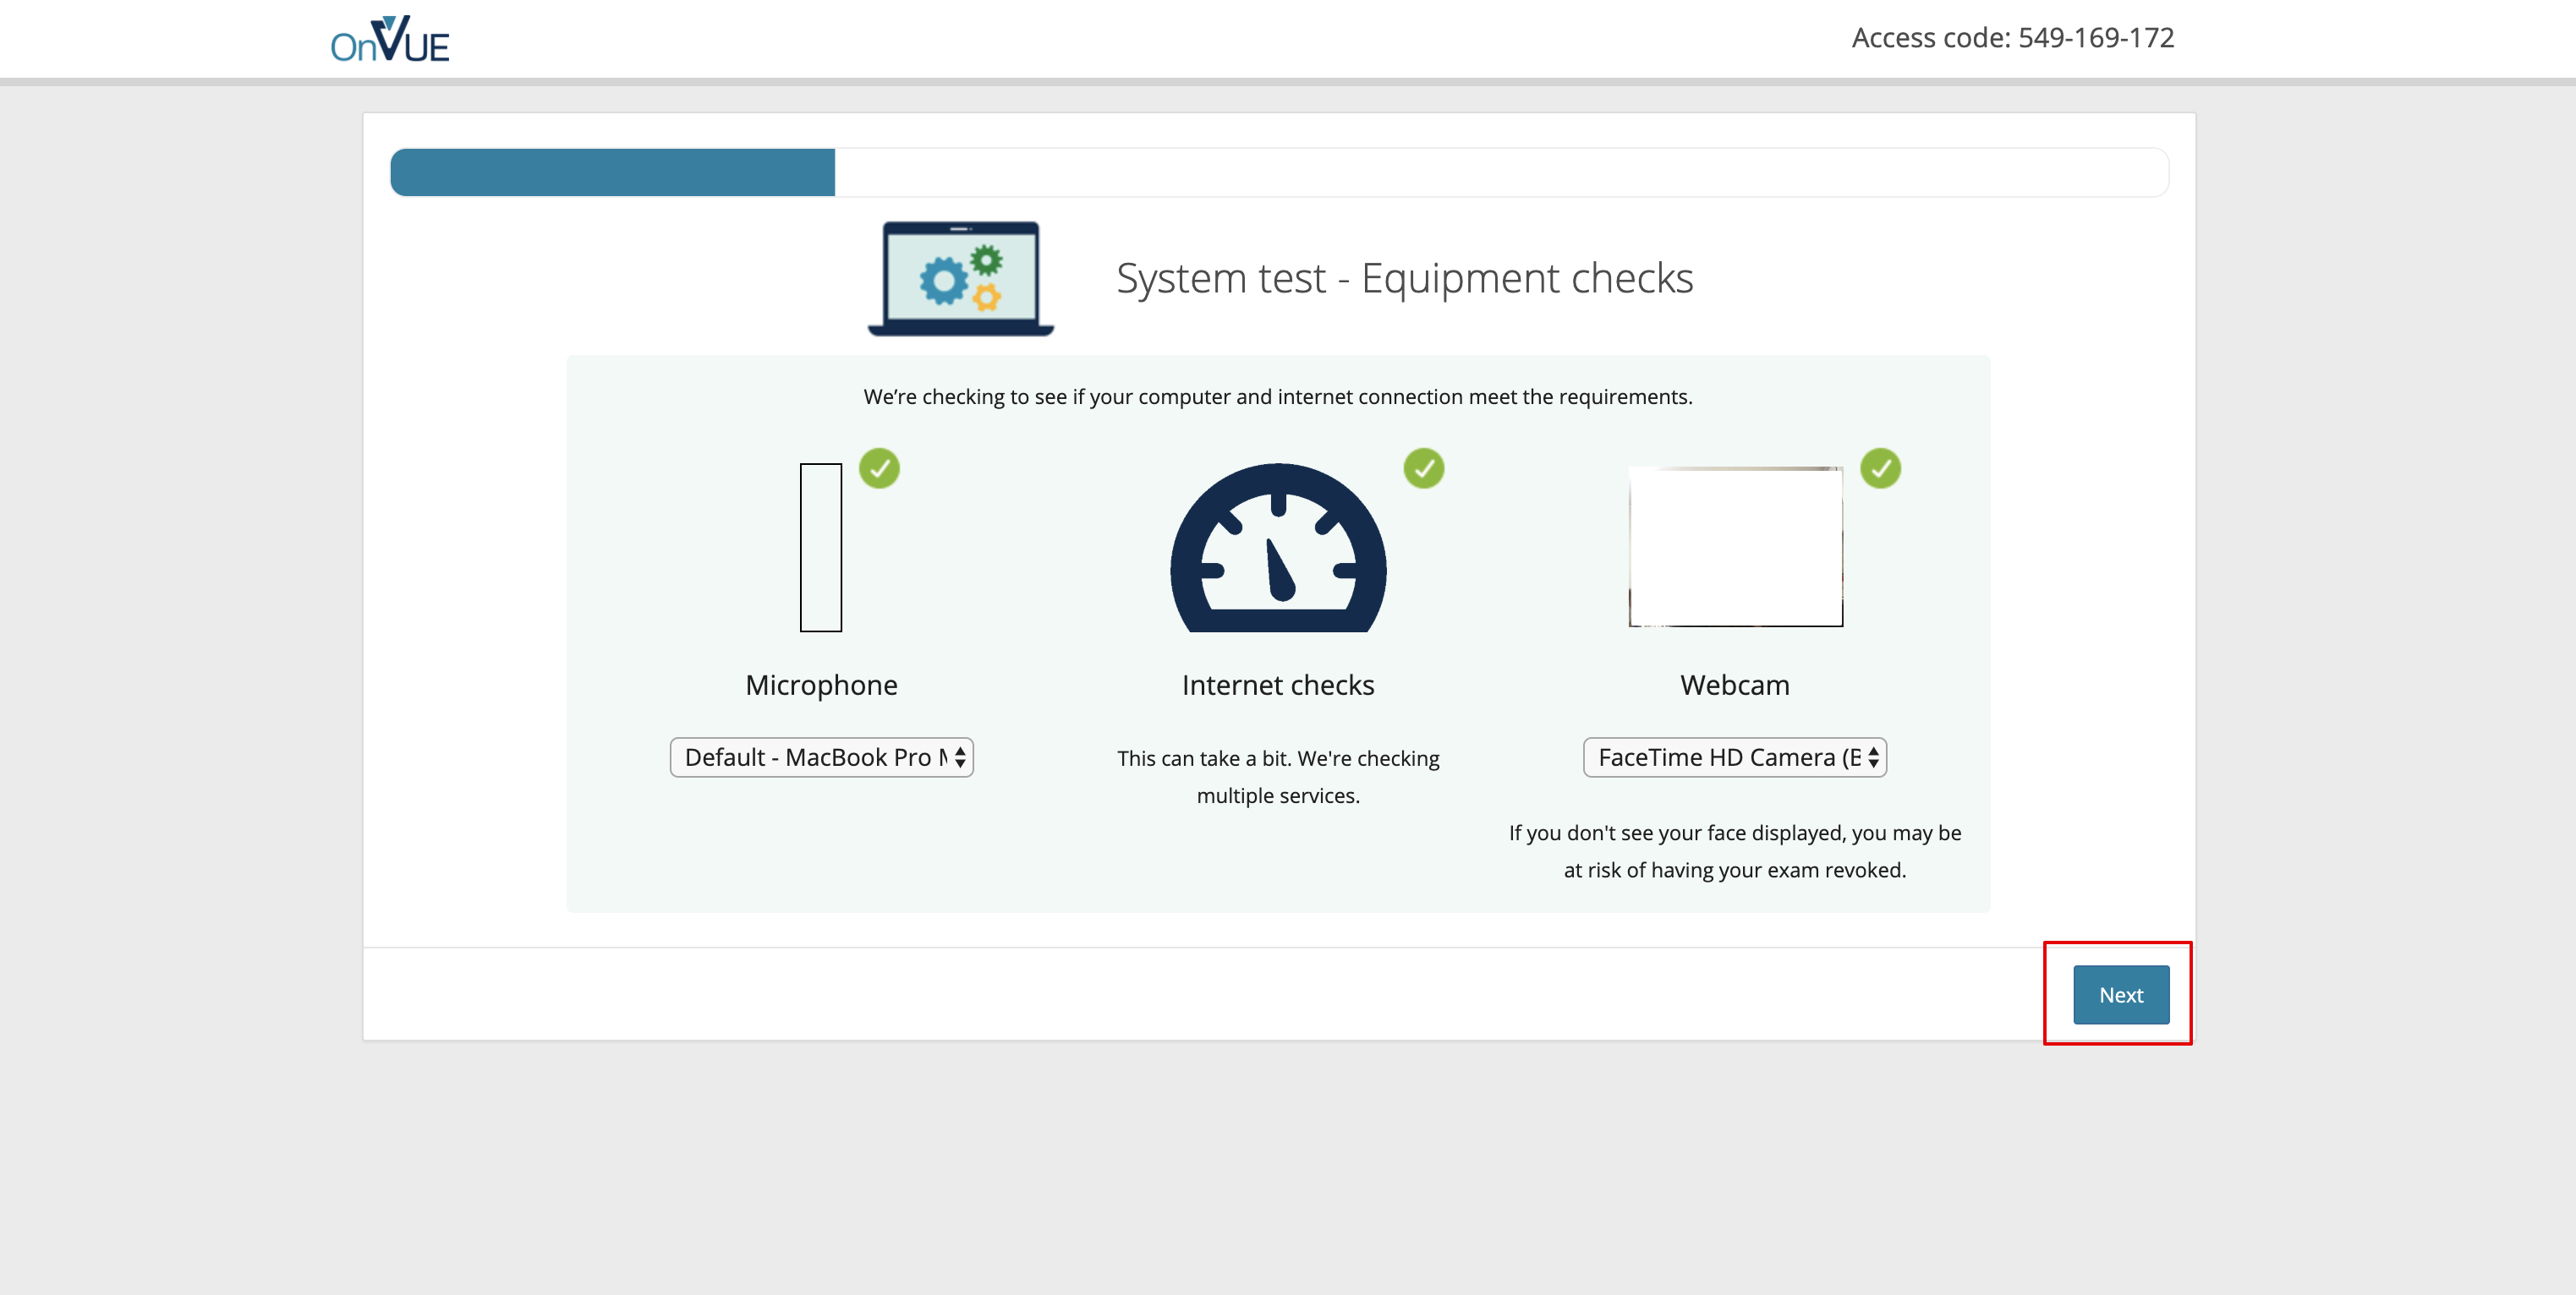Open the FaceTime HD Camera dropdown
The height and width of the screenshot is (1295, 2576).
(x=1734, y=757)
